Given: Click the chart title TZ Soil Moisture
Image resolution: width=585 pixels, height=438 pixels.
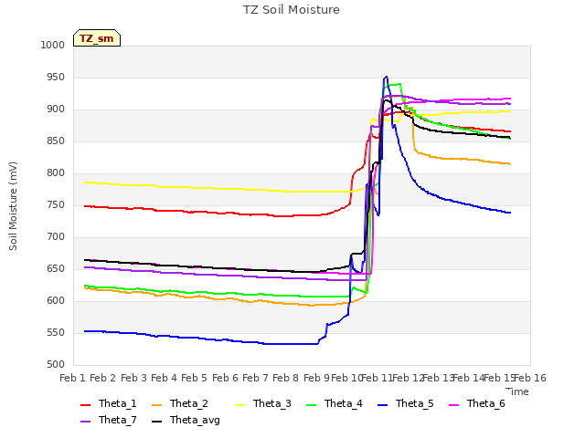Looking at the screenshot, I should [292, 10].
